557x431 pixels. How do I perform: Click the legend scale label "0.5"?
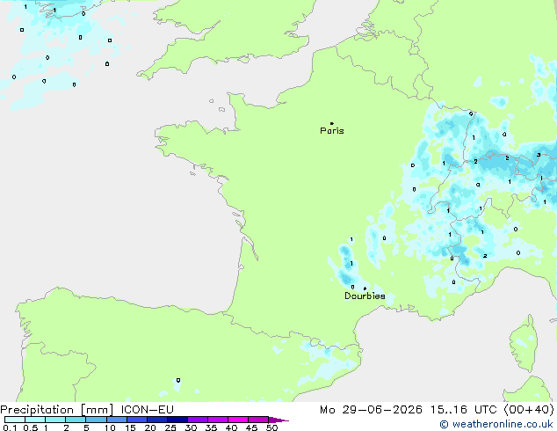[30, 427]
